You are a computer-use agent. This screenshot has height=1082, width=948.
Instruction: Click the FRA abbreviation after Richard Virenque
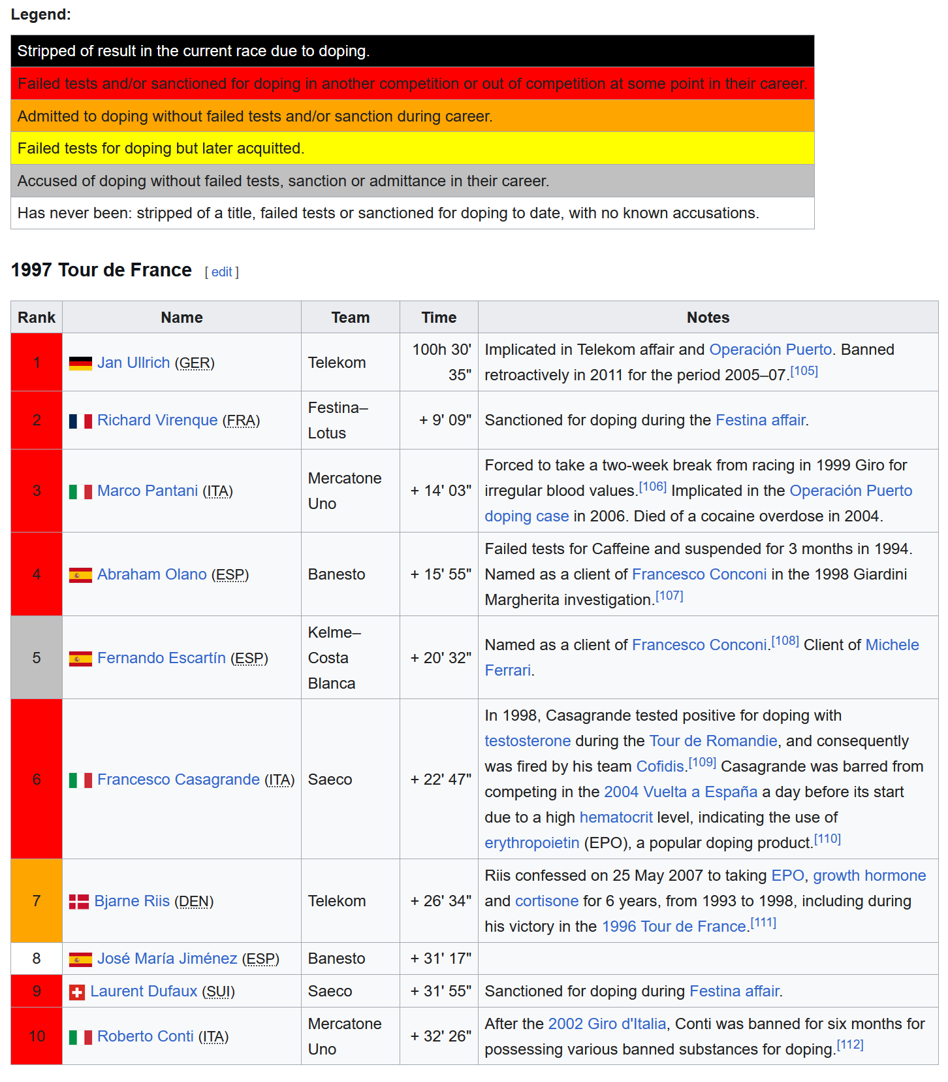click(241, 420)
